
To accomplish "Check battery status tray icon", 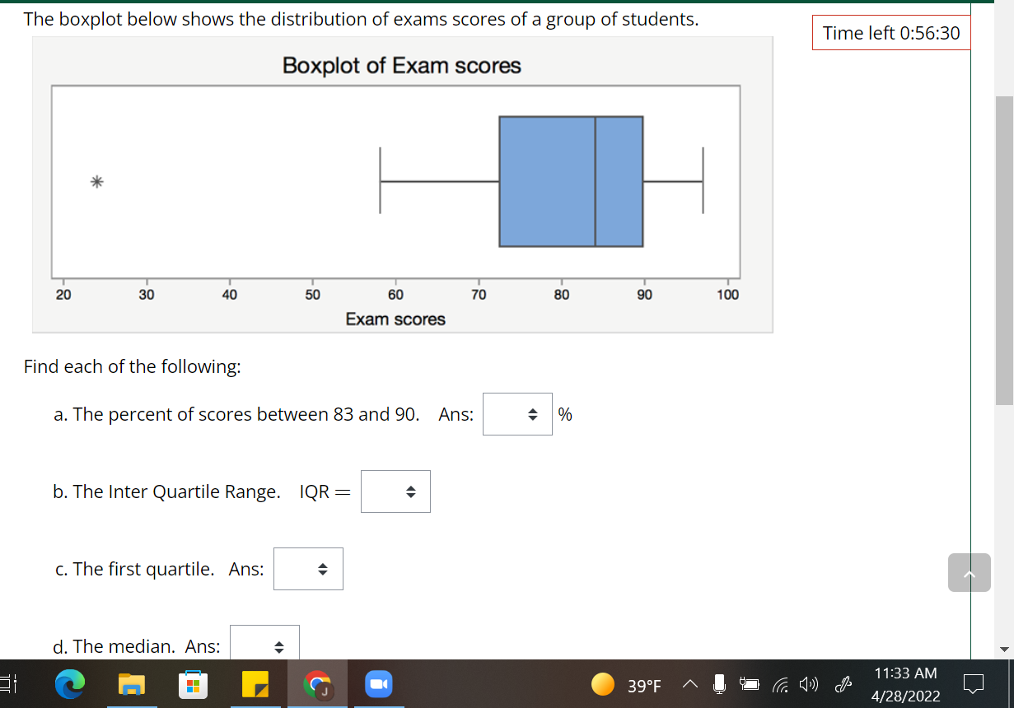I will 750,685.
